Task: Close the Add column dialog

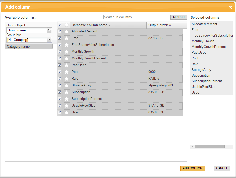Action: tap(231, 7)
